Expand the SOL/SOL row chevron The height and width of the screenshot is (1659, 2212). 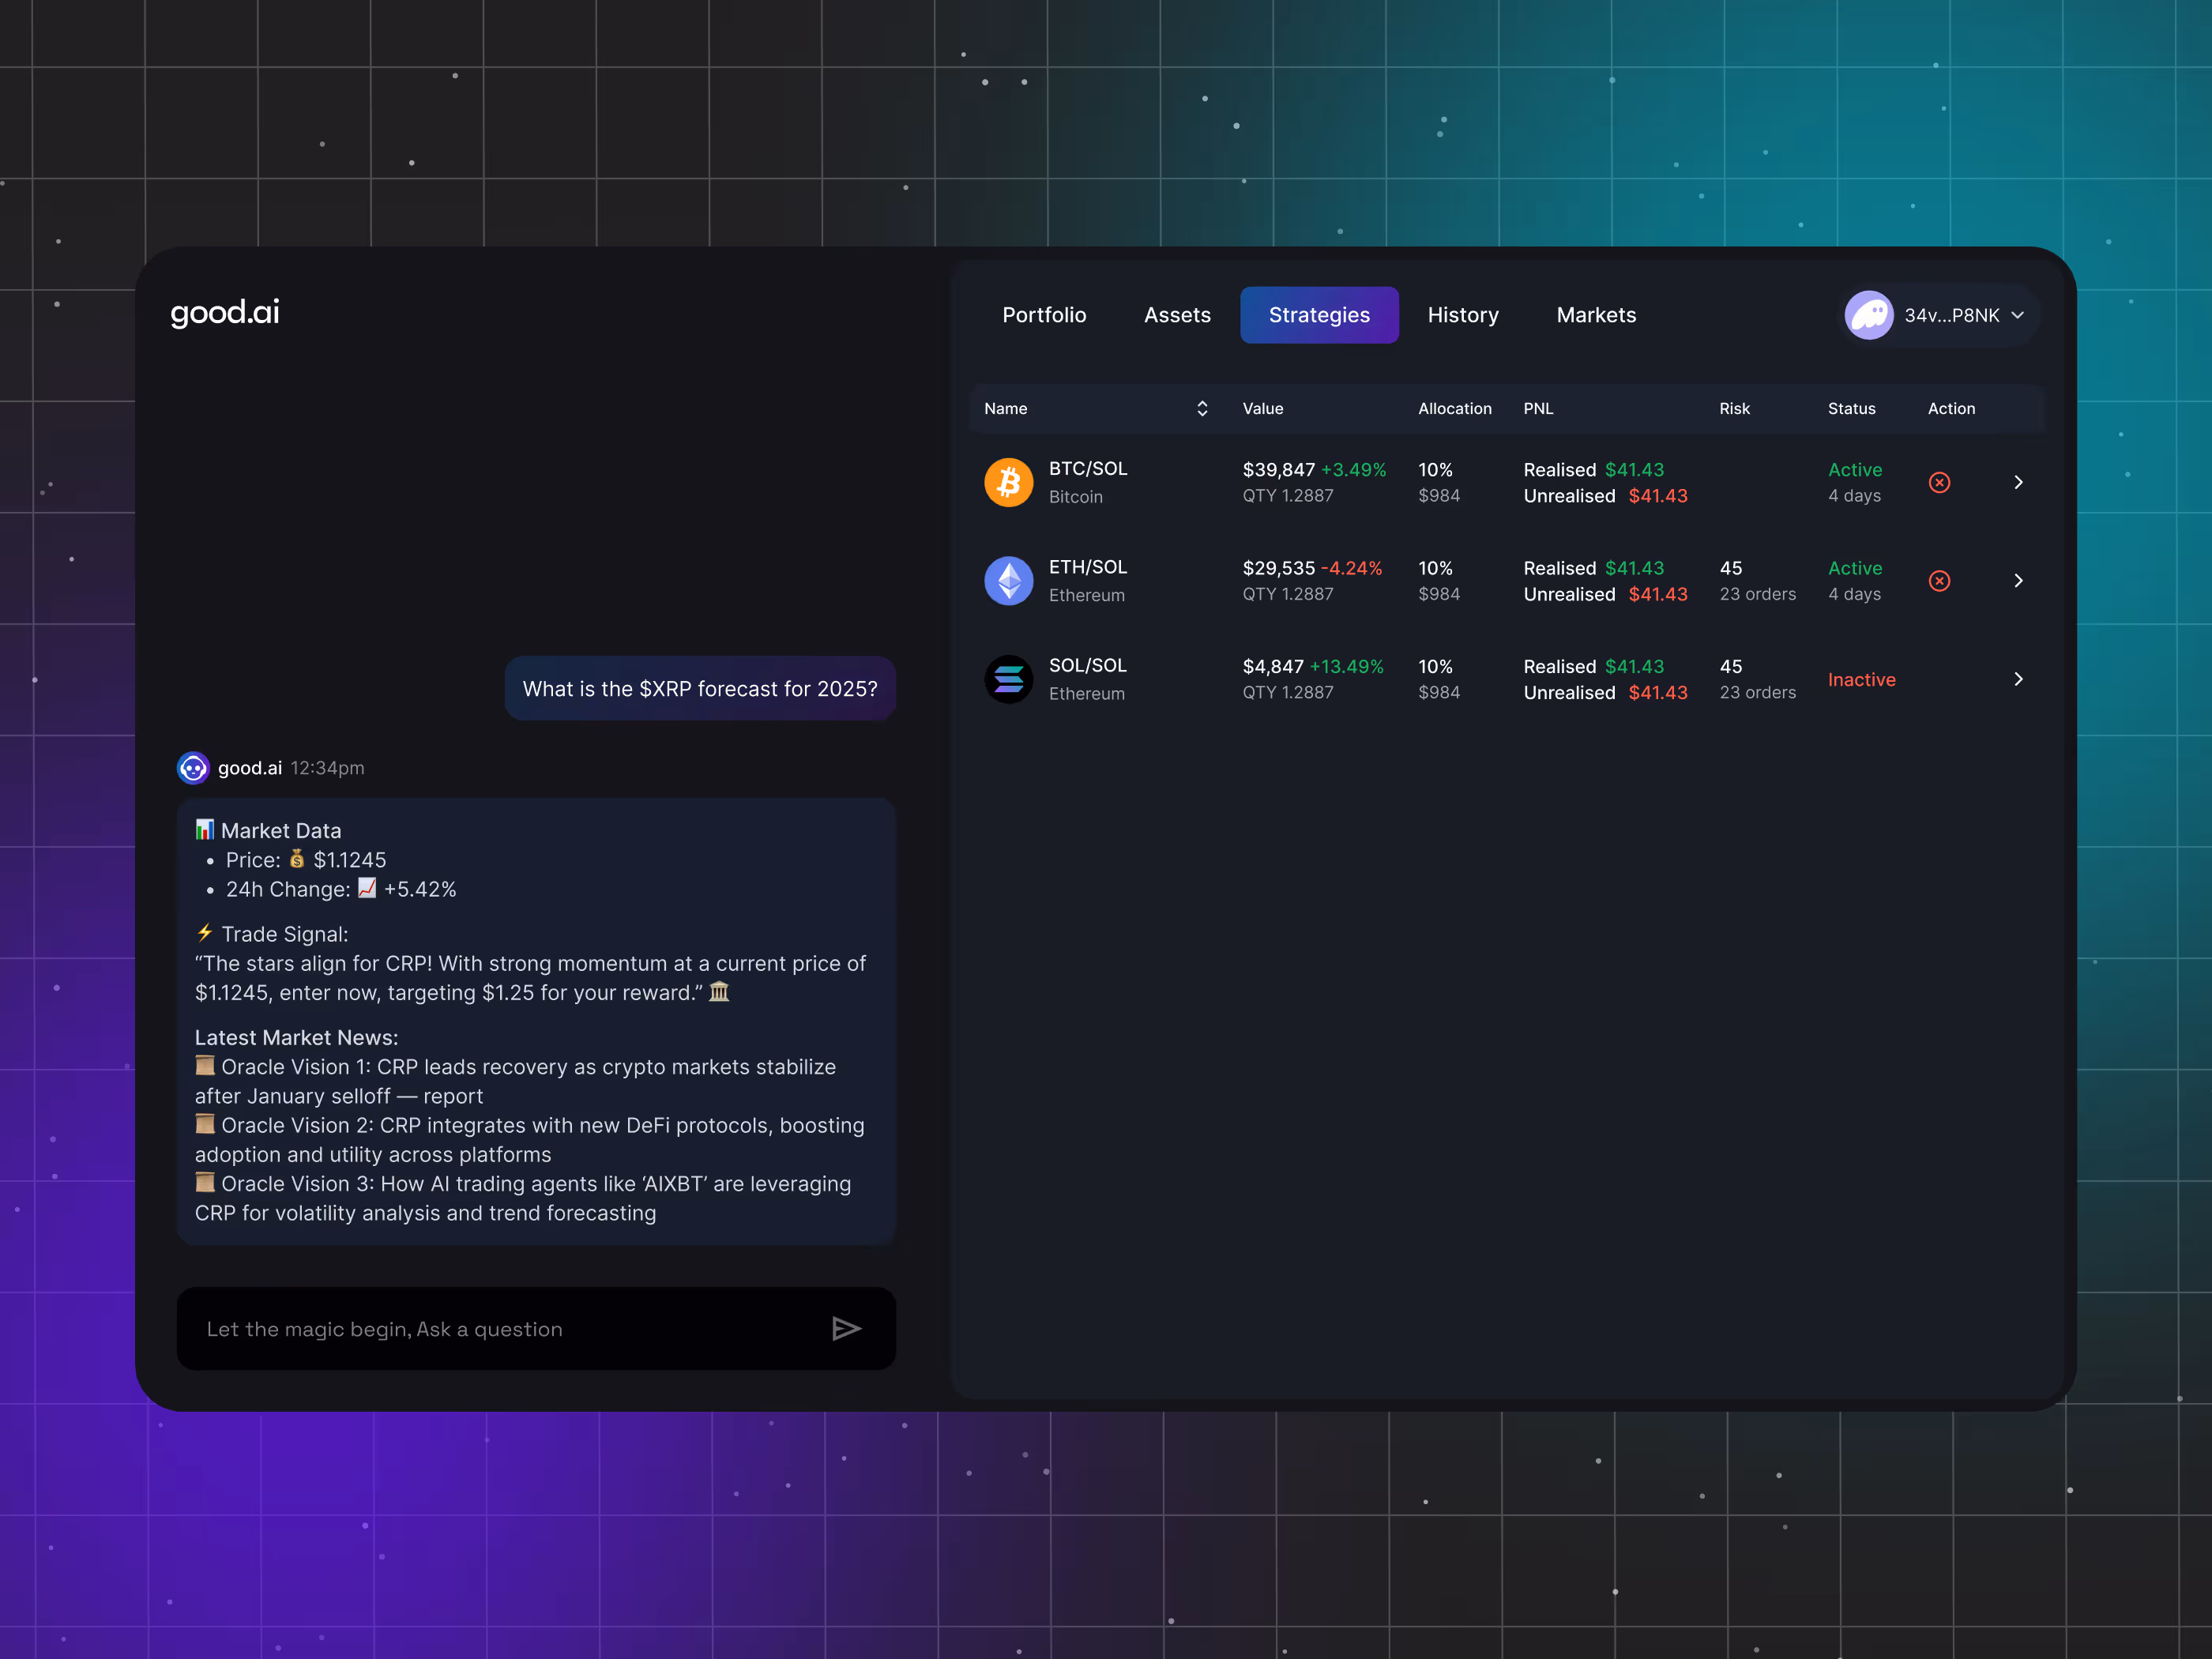[x=2018, y=679]
